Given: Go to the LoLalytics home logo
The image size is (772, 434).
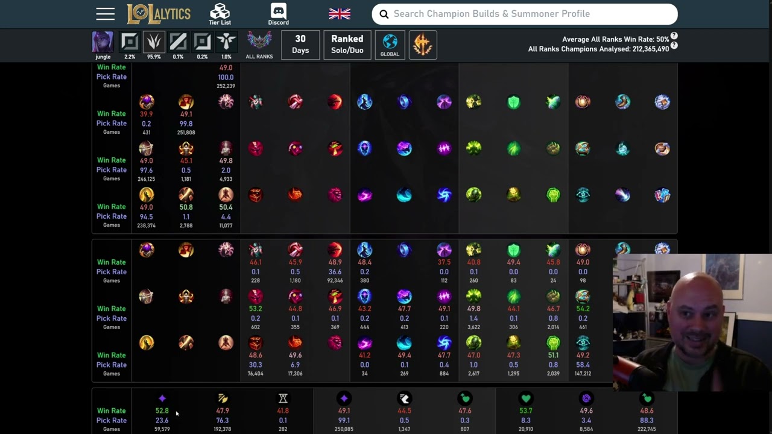Looking at the screenshot, I should [159, 14].
